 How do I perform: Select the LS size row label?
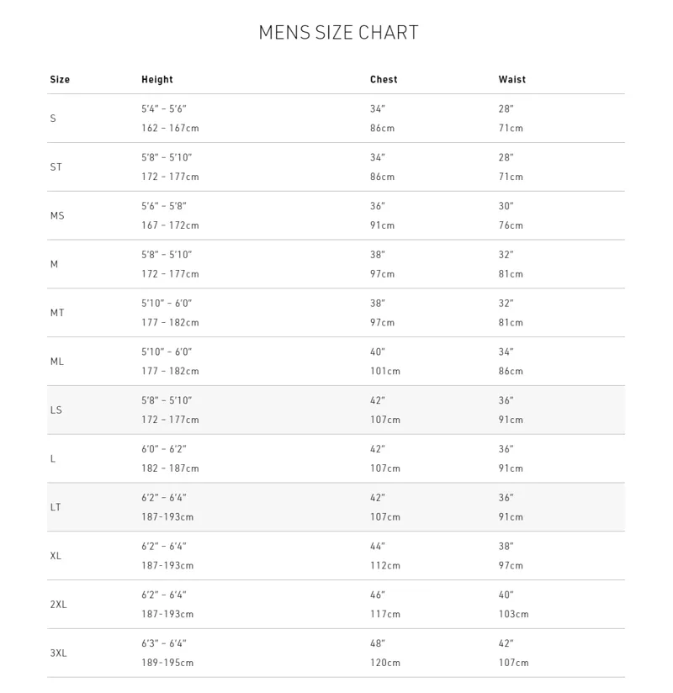(56, 410)
